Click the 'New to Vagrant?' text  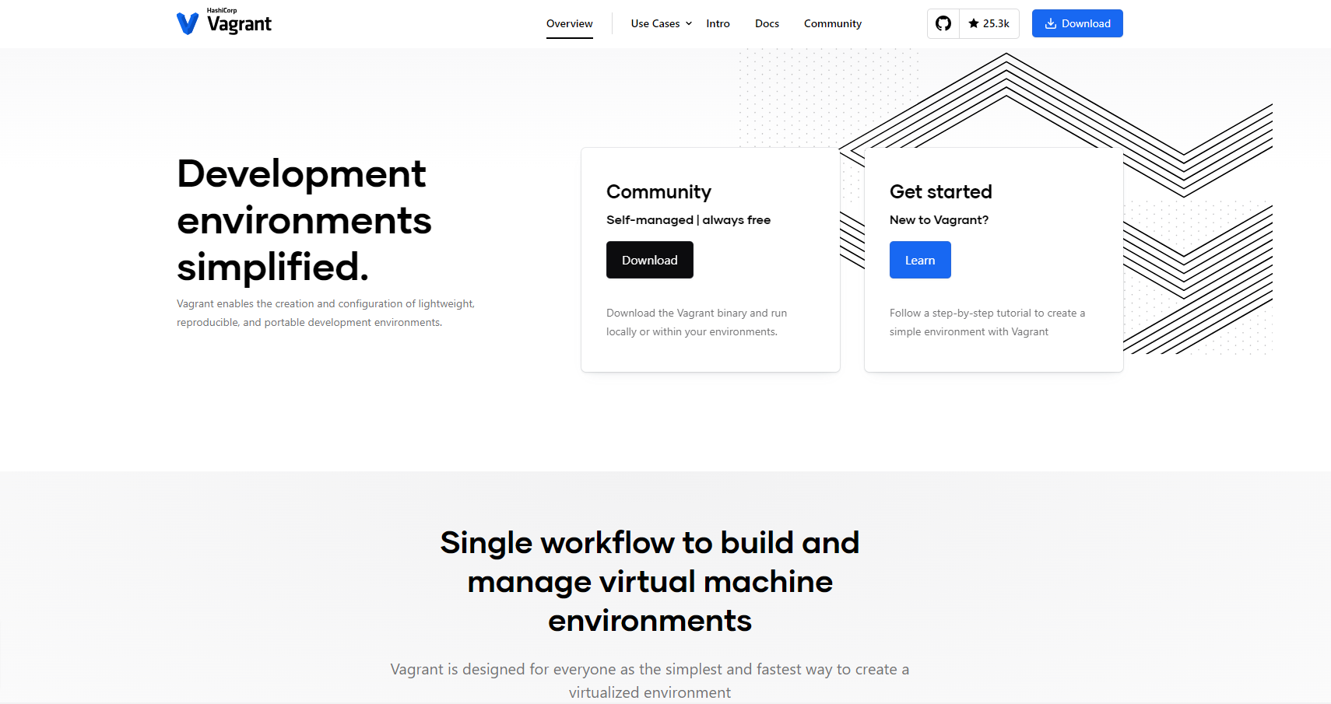click(939, 220)
